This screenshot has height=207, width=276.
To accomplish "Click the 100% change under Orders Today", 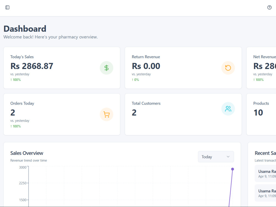I will [15, 126].
